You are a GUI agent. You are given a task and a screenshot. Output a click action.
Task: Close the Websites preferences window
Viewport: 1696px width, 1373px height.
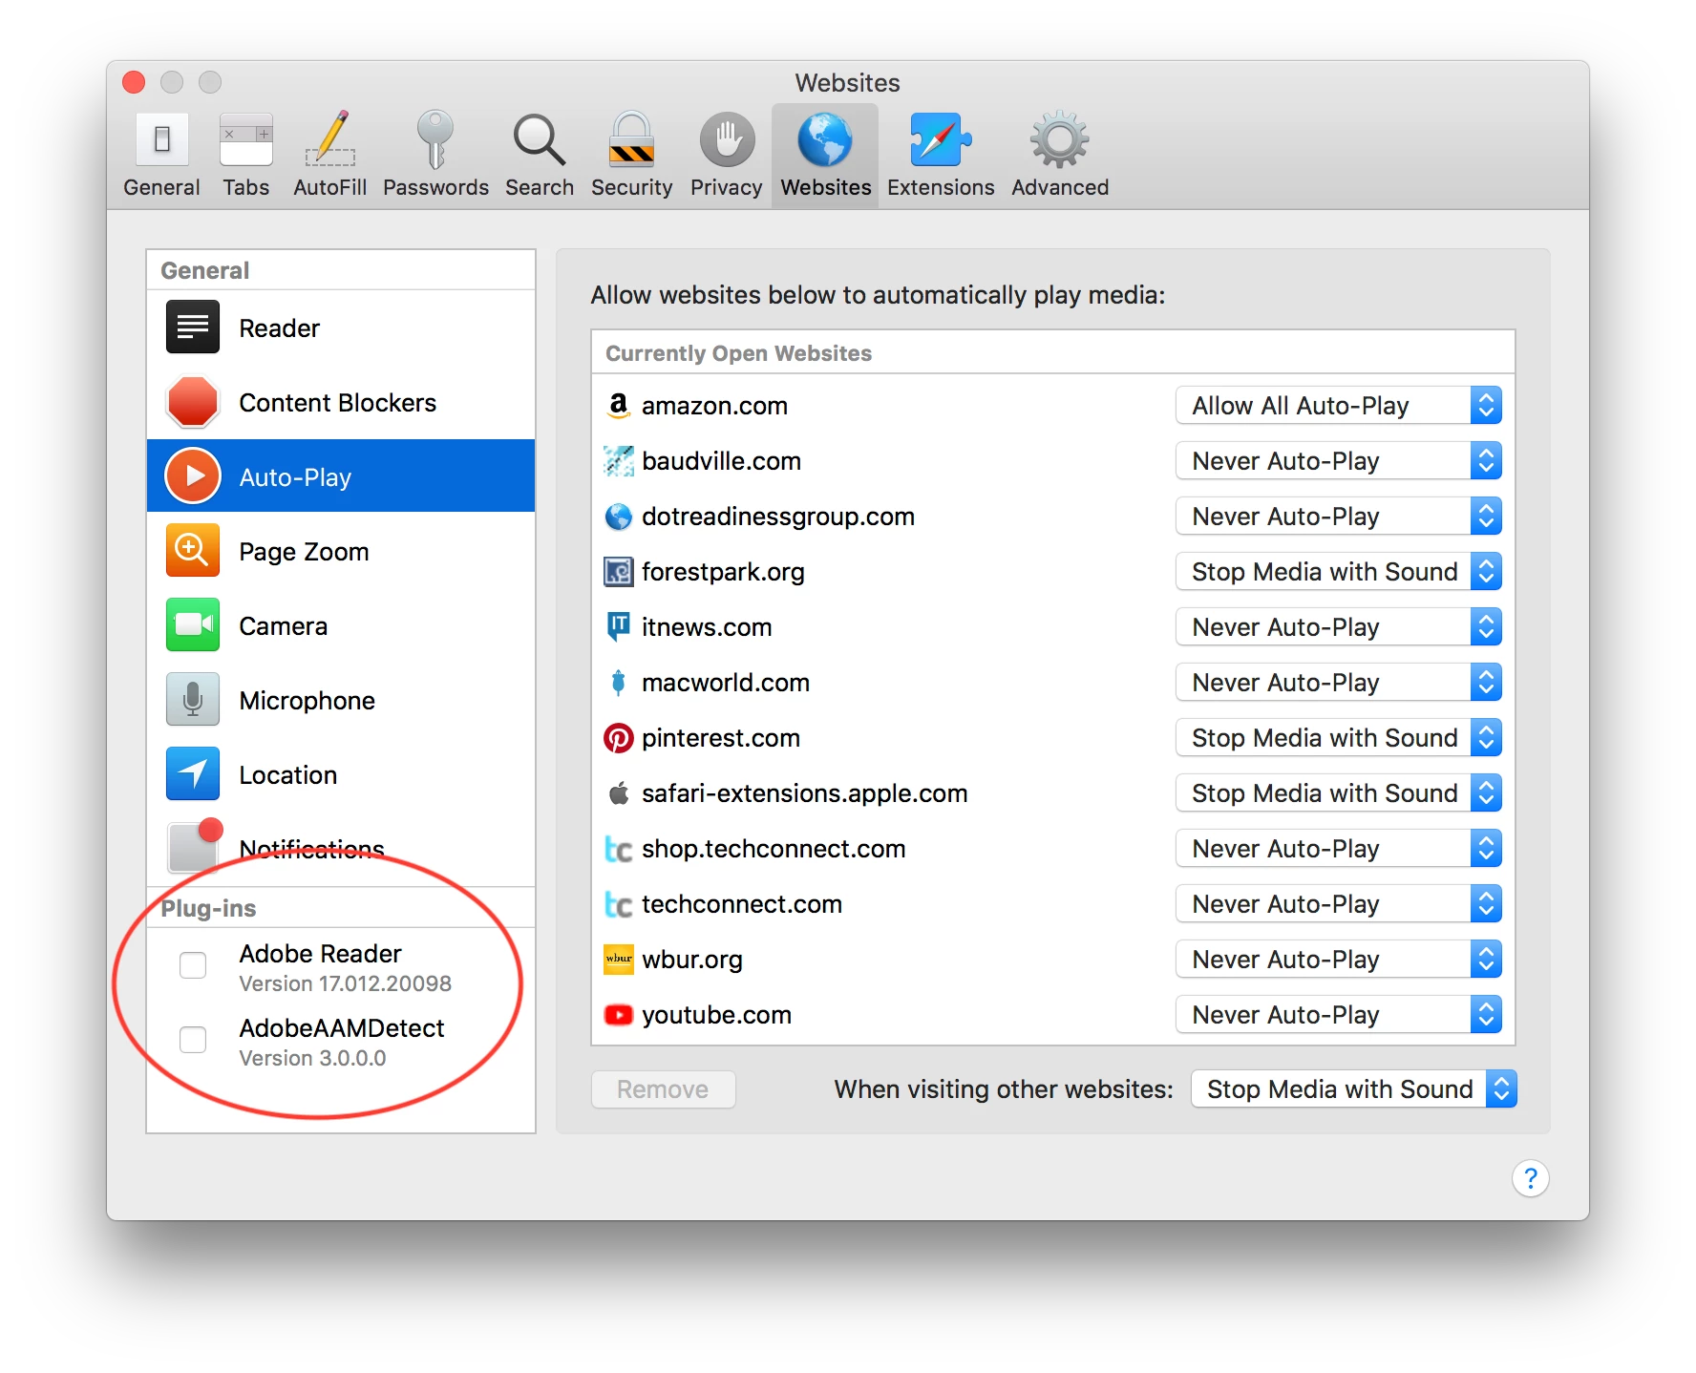pos(134,82)
